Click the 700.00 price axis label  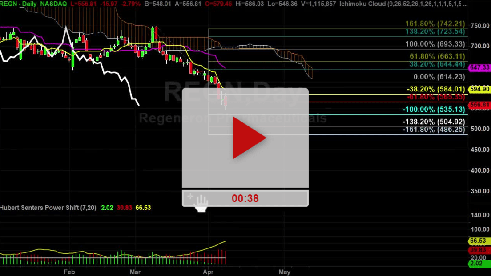point(480,46)
